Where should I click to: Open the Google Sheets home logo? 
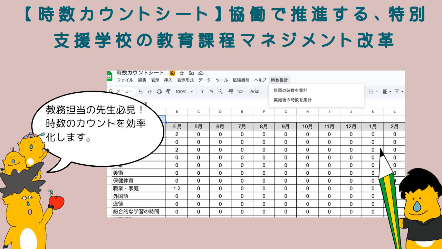(x=109, y=76)
